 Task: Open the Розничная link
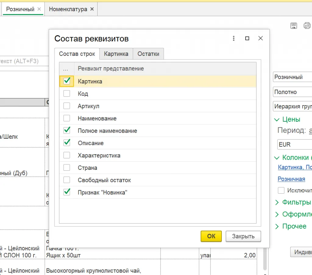(291, 179)
